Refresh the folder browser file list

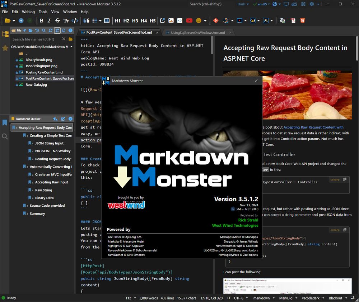pyautogui.click(x=51, y=30)
